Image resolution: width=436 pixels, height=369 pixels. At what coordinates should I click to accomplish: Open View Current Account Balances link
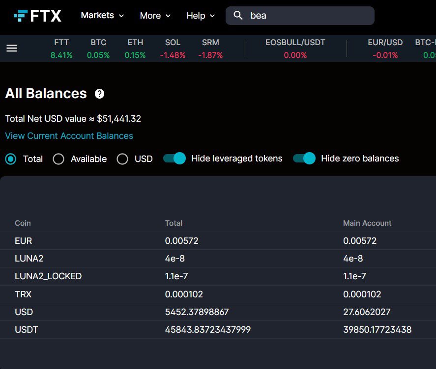coord(69,136)
